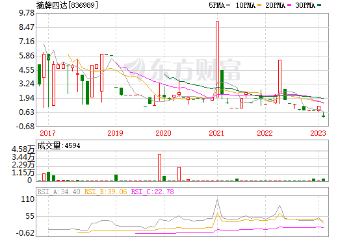Viewport: 338px width, 237px height.
Task: Click the tallest red candlestick near 2021
Action: pyautogui.click(x=217, y=59)
